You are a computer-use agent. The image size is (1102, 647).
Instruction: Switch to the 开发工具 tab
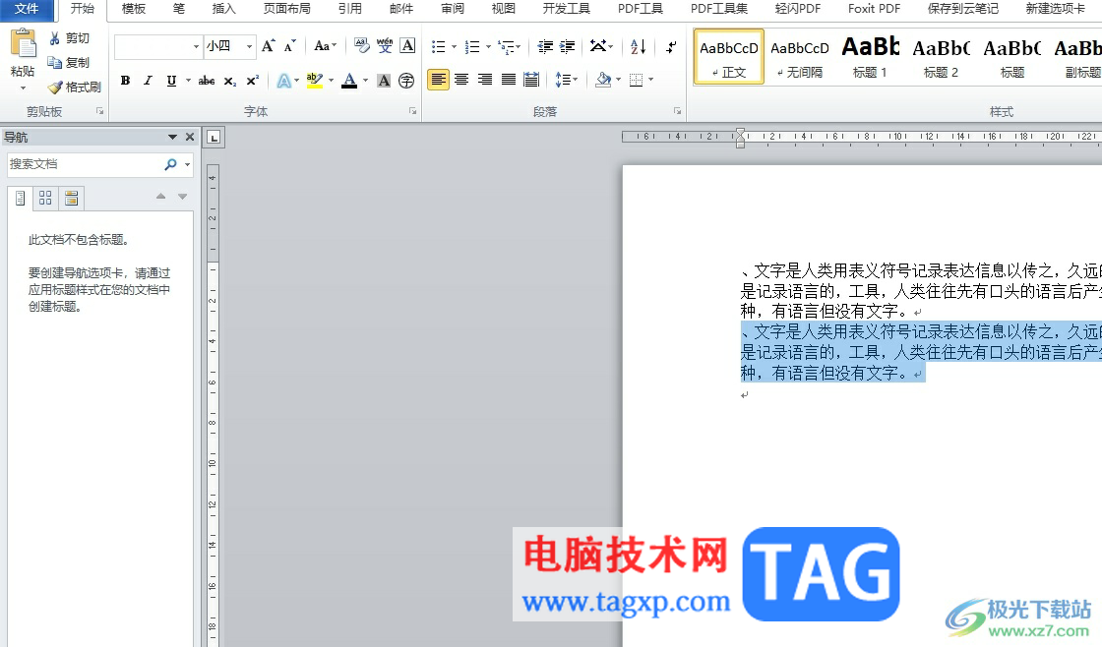pos(566,9)
